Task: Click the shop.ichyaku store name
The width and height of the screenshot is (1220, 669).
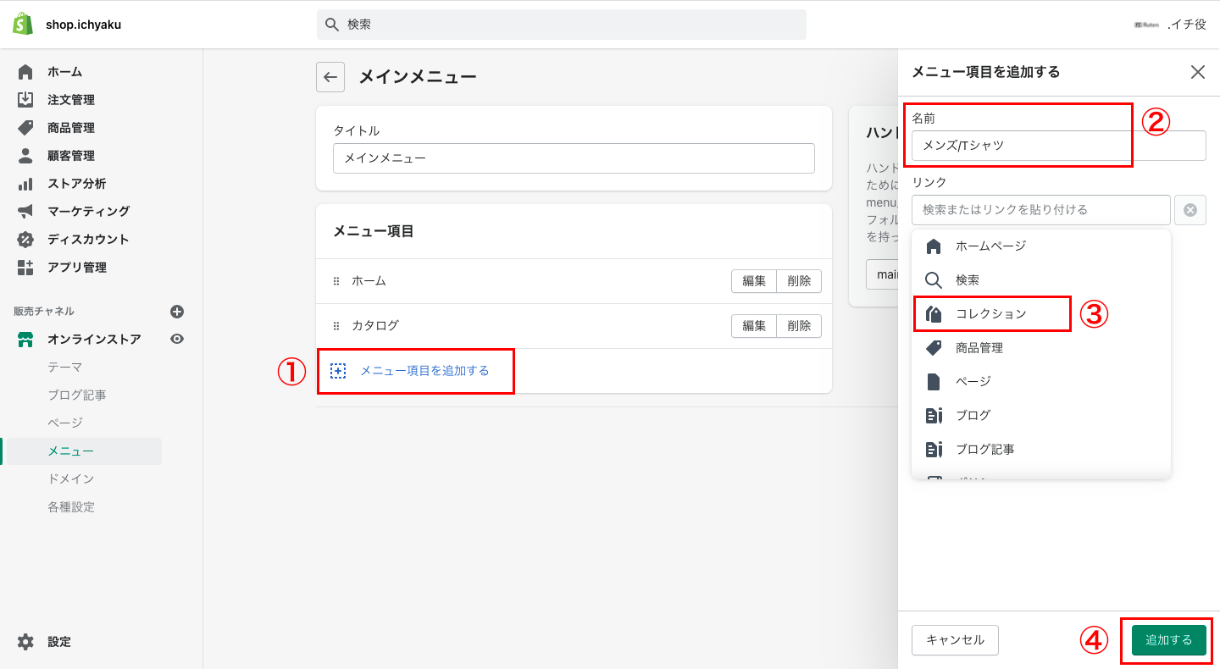Action: [x=83, y=25]
